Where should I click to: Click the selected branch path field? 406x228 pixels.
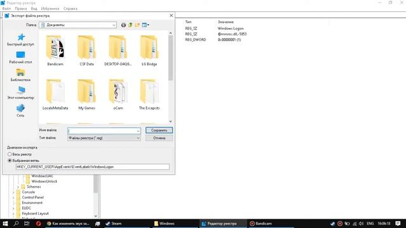93,167
